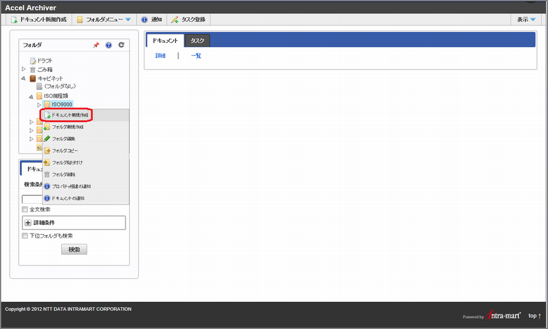Image resolution: width=548 pixels, height=329 pixels.
Task: Click the ドキュメント新規作成 toolbar button
Action: (39, 19)
